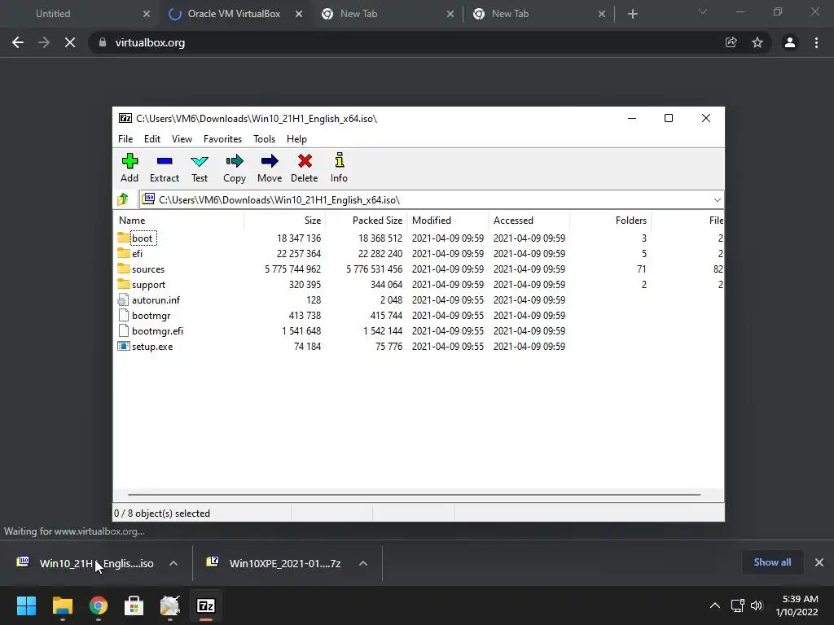The width and height of the screenshot is (834, 625).
Task: Open File Explorer from taskbar
Action: (62, 605)
